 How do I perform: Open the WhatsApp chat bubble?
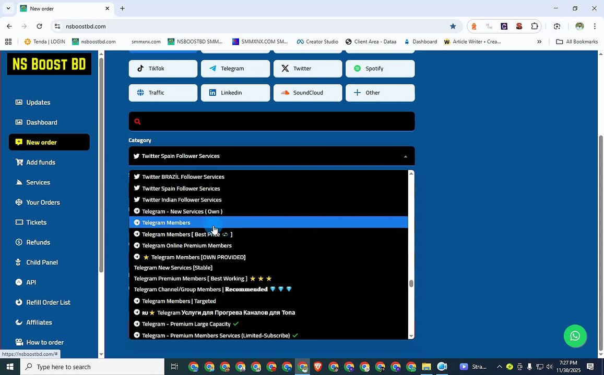(575, 336)
